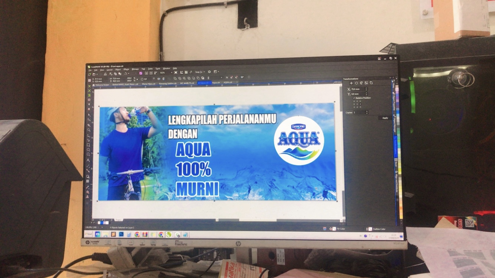495x278 pixels.
Task: Click the Intersect shaping icon
Action: [184, 78]
